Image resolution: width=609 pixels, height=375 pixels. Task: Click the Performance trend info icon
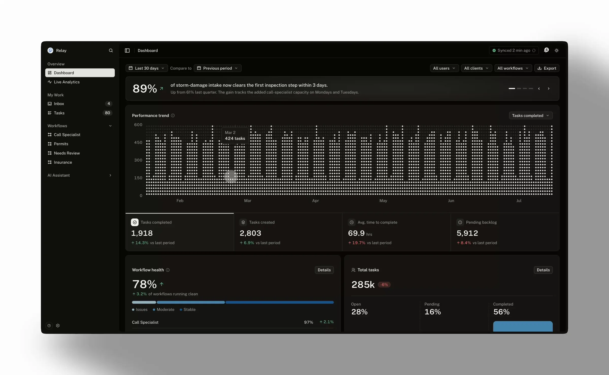click(173, 115)
